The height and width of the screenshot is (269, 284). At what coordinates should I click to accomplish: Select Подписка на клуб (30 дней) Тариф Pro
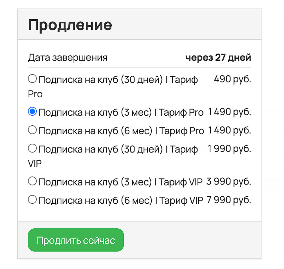pos(32,78)
